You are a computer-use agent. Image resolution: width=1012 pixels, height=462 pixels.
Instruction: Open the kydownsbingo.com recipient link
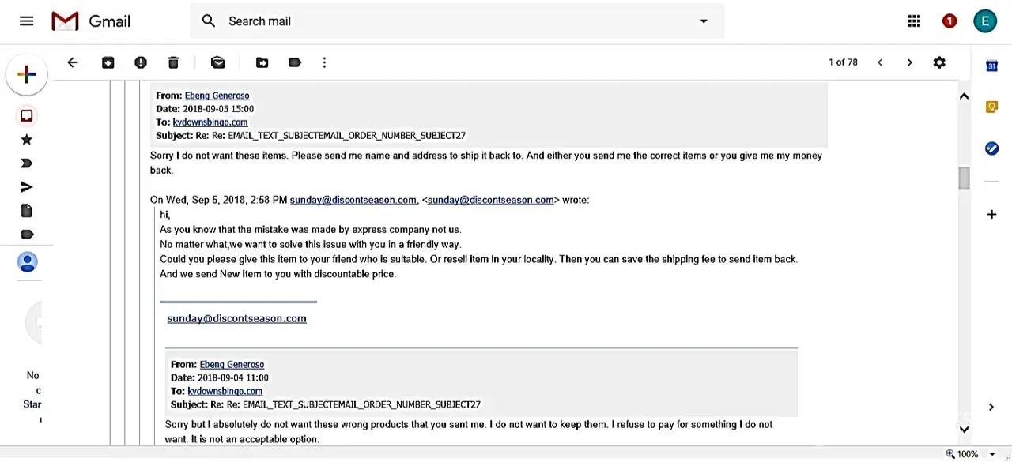click(210, 122)
